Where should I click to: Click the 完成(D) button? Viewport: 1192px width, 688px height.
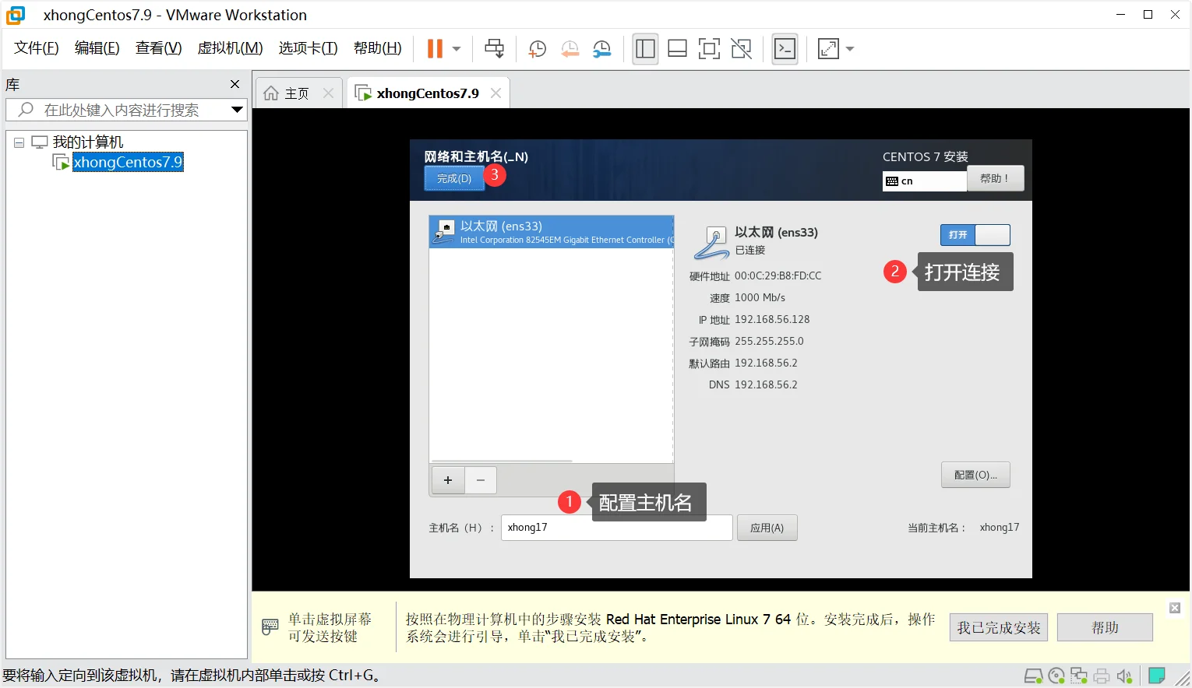coord(454,178)
